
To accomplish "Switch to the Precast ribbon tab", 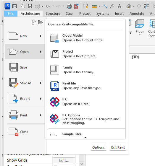I will click(85, 14).
